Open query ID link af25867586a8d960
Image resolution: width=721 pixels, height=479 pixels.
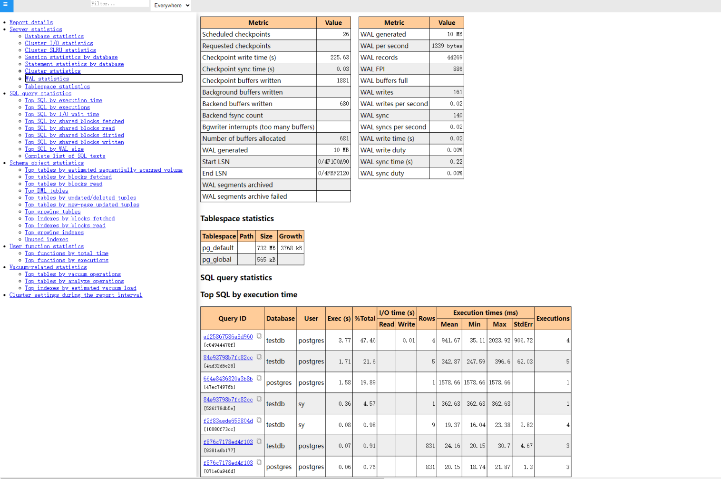228,337
